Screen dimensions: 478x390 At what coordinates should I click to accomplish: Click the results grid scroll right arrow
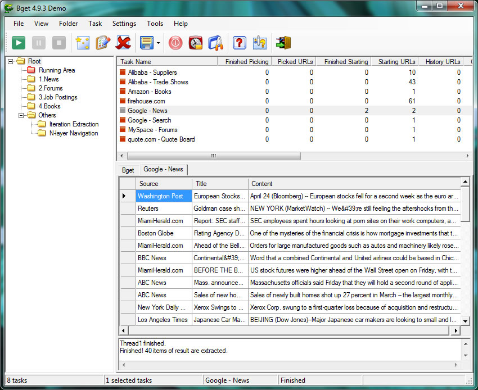(x=456, y=330)
